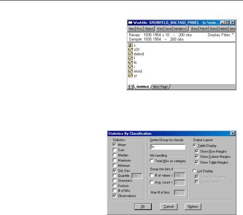This screenshot has width=243, height=215.
Task: Minimize the workfile window
Action: coord(222,23)
